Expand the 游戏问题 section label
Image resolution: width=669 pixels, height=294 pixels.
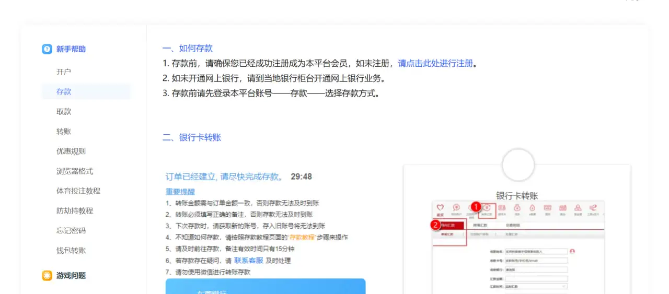(71, 276)
